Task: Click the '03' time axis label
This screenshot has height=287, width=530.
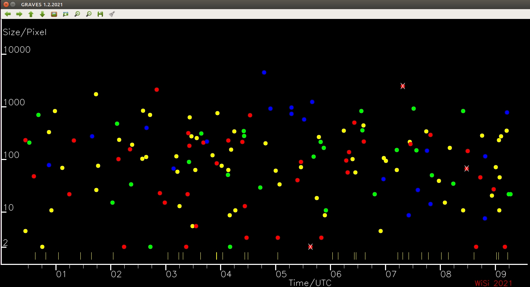Action: [x=171, y=274]
